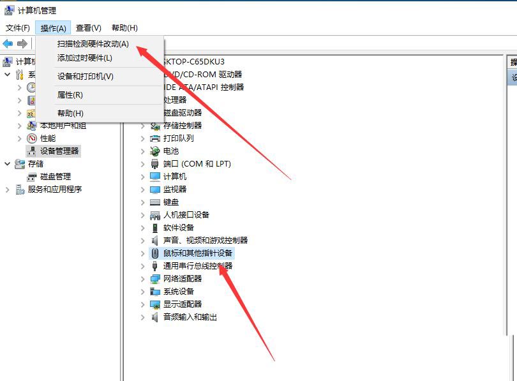Expand the 声音、视频和游戏控制器 node
517x381 pixels.
143,241
